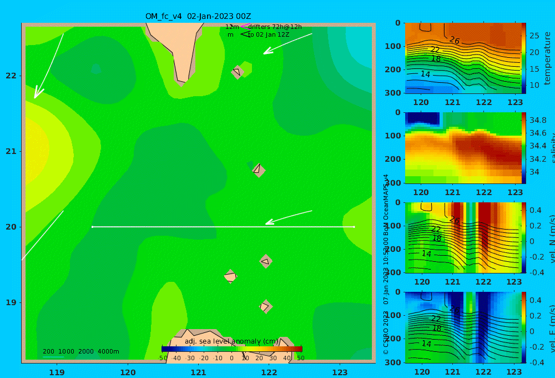The image size is (555, 378).
Task: Click the western endpoint of the white section line
Action: [92, 227]
